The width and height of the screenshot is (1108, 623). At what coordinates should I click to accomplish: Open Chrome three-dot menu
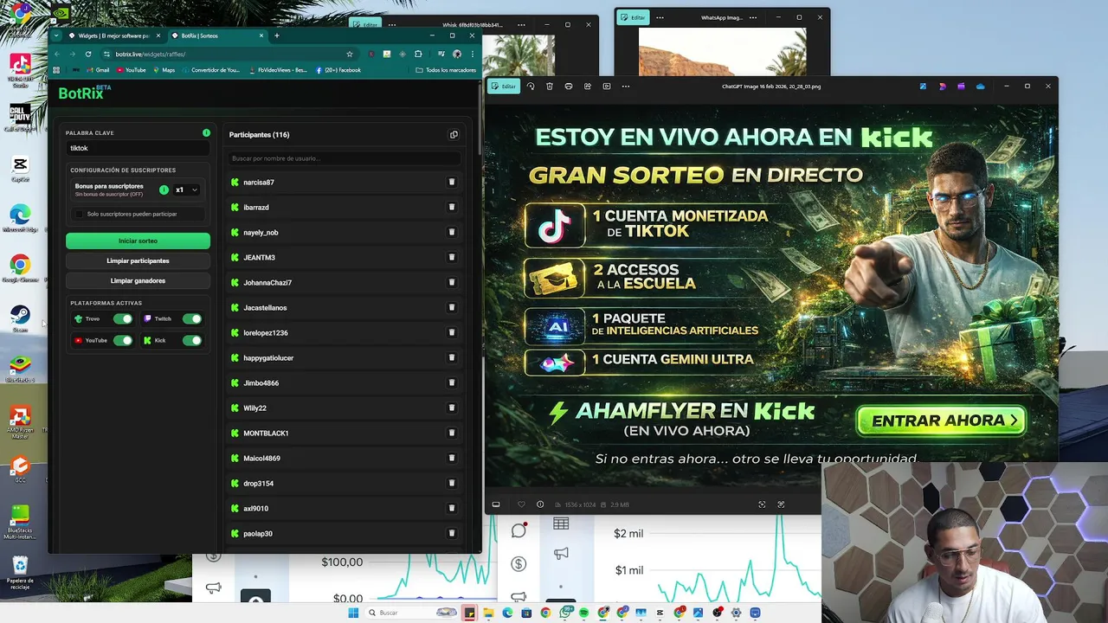(x=473, y=54)
